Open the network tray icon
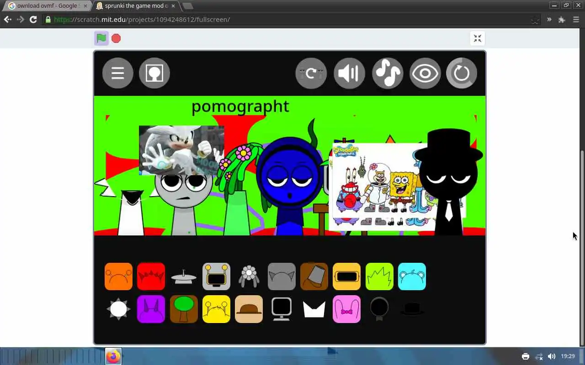Viewport: 585px width, 365px height. click(x=539, y=356)
